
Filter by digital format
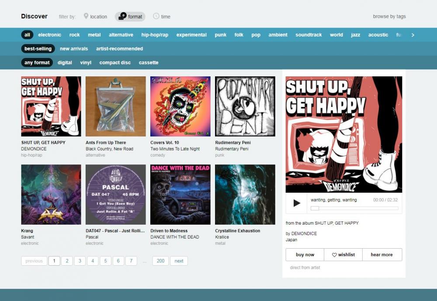65,62
